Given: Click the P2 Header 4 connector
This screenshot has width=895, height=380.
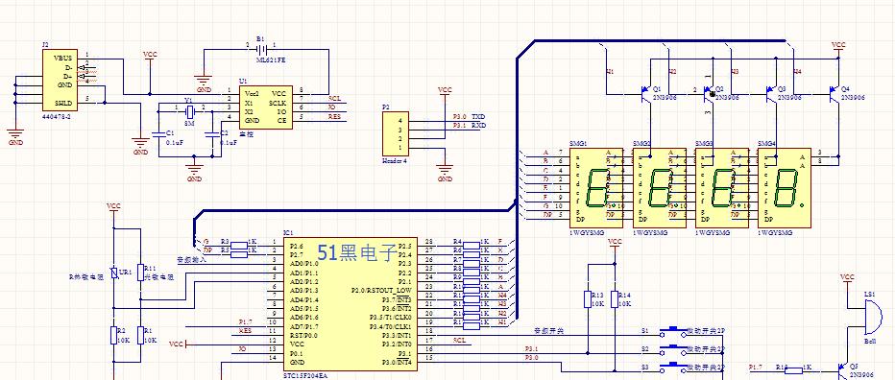Looking at the screenshot, I should pyautogui.click(x=395, y=134).
